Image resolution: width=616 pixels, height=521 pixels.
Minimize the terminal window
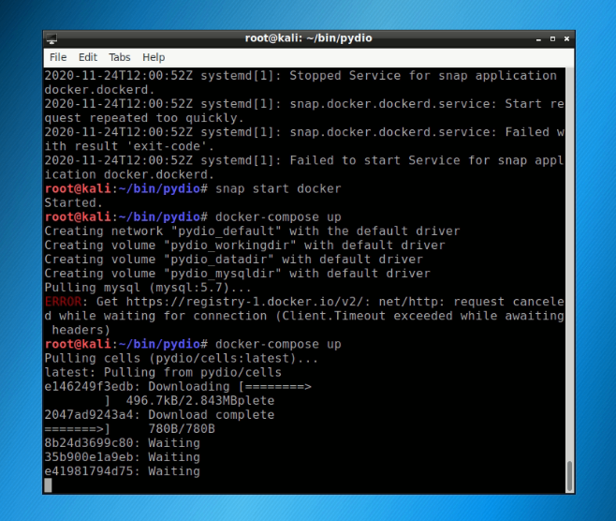click(x=538, y=39)
